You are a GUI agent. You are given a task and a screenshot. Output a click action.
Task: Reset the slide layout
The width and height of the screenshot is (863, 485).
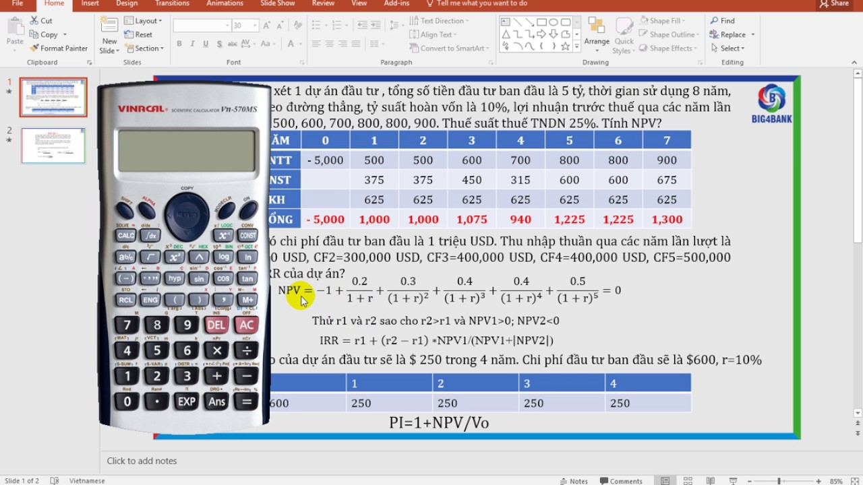click(138, 34)
